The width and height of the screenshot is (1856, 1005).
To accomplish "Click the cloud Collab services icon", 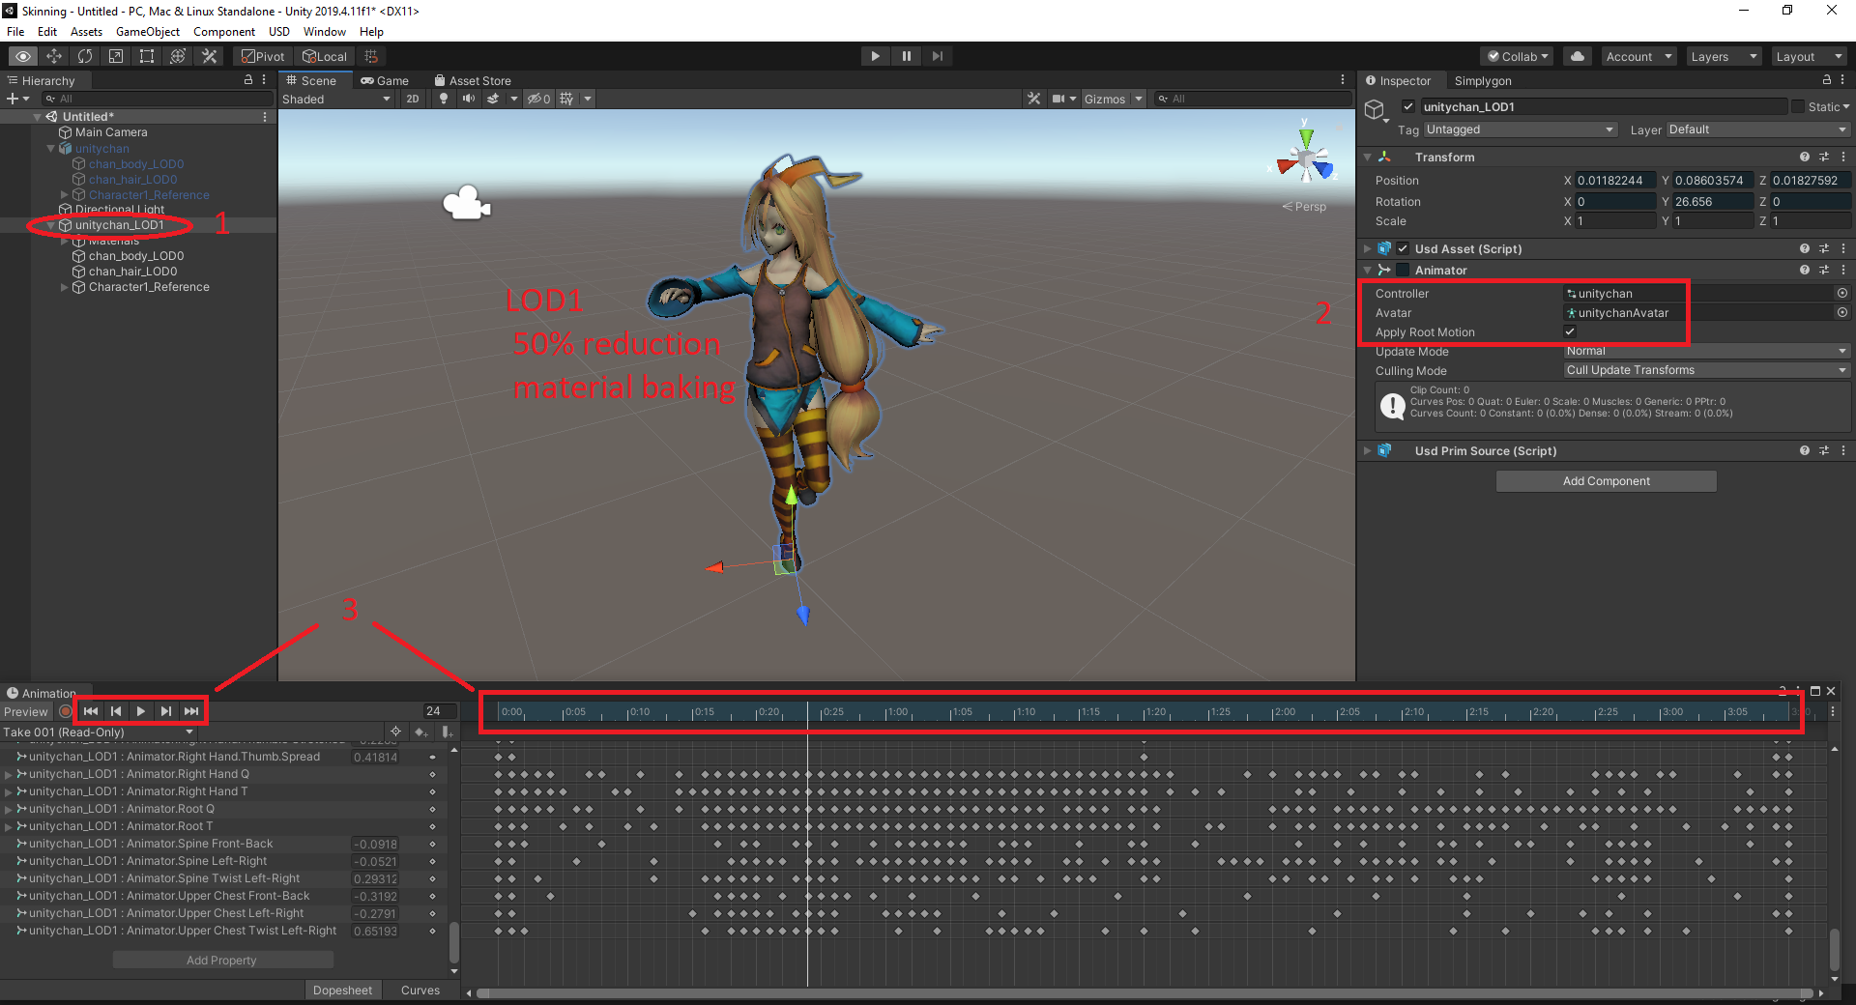I will 1576,55.
